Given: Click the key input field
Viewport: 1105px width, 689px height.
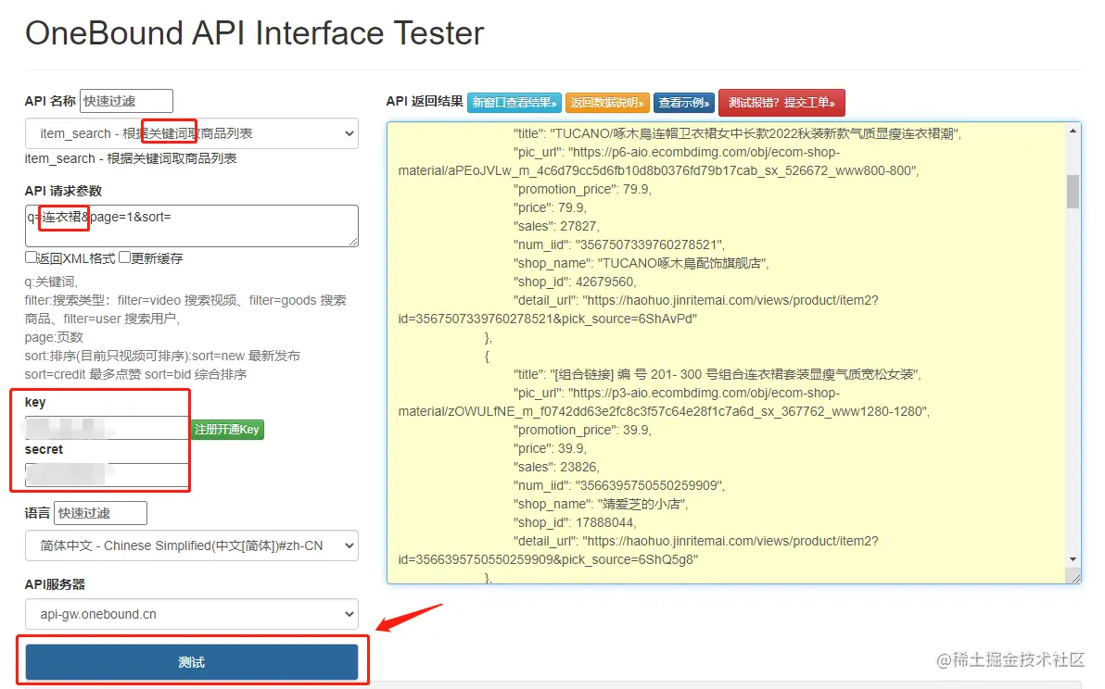Looking at the screenshot, I should (x=102, y=427).
